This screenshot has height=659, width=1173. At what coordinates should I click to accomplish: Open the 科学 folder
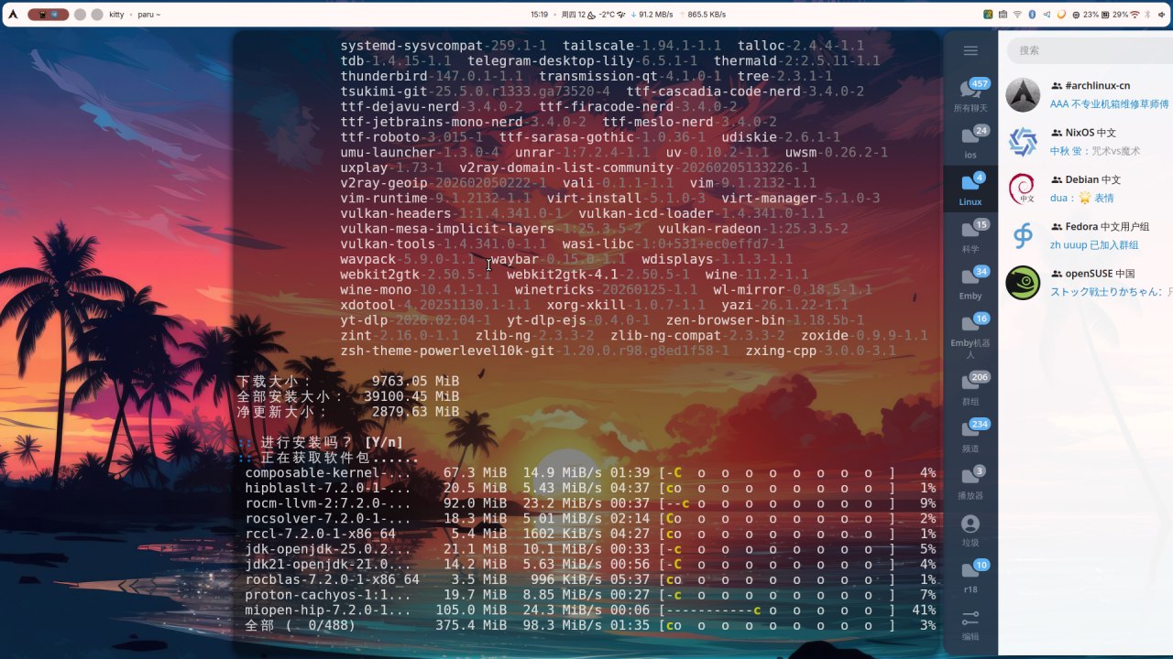970,235
